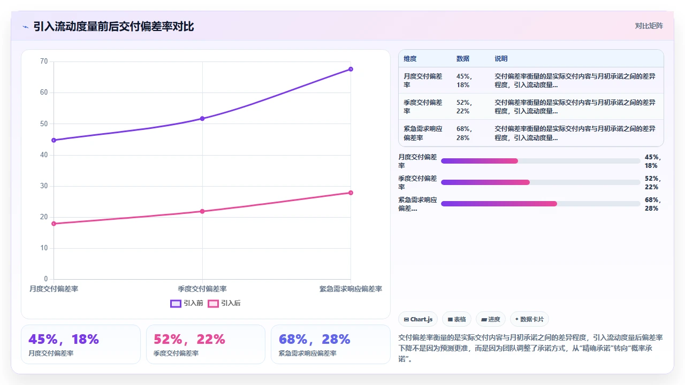Click the 月度交付偏差率 progress bar
The height and width of the screenshot is (385, 685).
pos(541,161)
